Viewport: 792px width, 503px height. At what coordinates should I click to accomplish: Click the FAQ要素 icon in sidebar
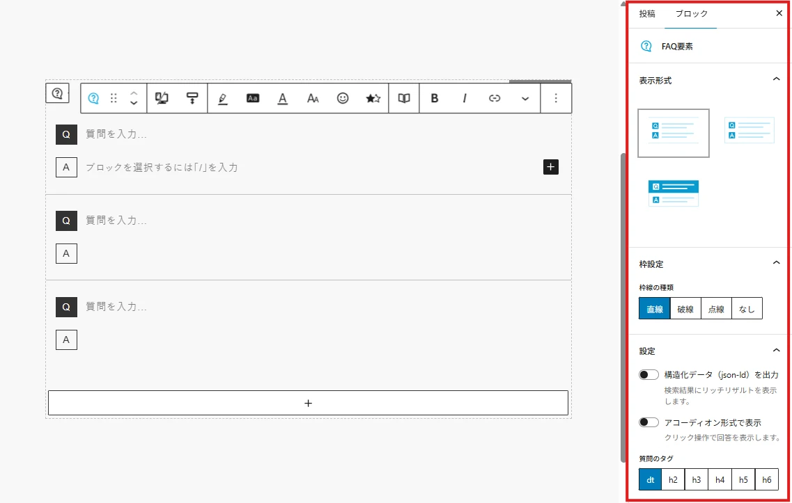(x=646, y=46)
